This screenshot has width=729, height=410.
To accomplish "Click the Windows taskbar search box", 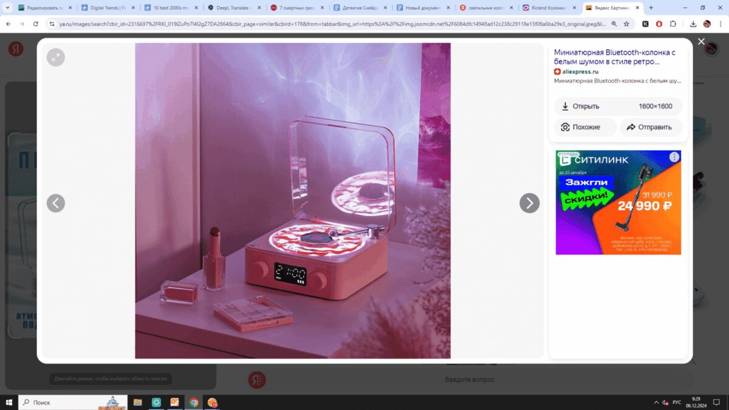I will coord(73,402).
